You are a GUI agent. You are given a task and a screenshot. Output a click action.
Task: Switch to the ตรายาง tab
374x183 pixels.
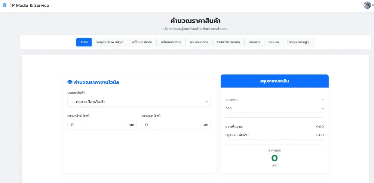tap(274, 42)
